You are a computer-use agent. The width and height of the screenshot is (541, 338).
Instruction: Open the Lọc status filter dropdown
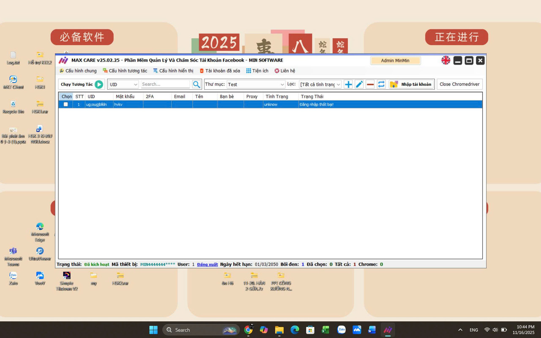(x=320, y=84)
